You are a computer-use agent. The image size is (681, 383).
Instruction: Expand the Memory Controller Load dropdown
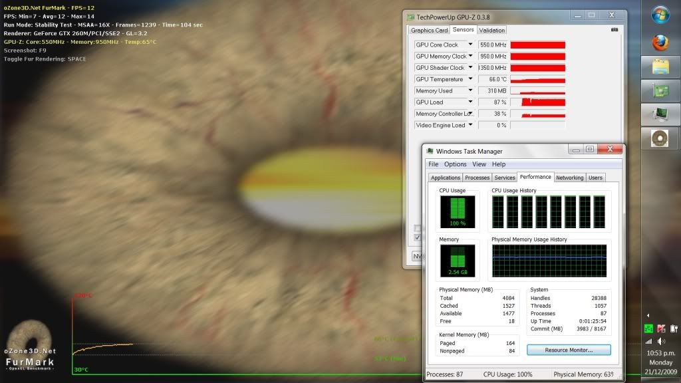click(470, 113)
